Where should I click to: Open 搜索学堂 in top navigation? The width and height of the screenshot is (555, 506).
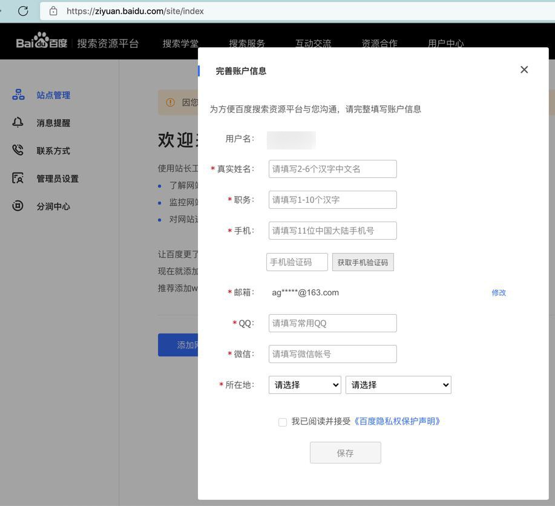point(180,43)
